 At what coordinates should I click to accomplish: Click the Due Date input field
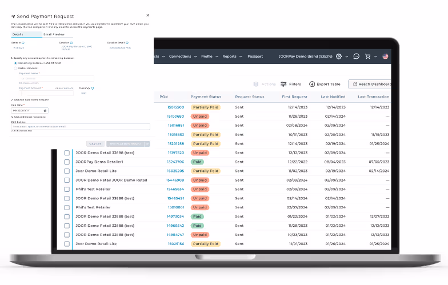pyautogui.click(x=30, y=111)
